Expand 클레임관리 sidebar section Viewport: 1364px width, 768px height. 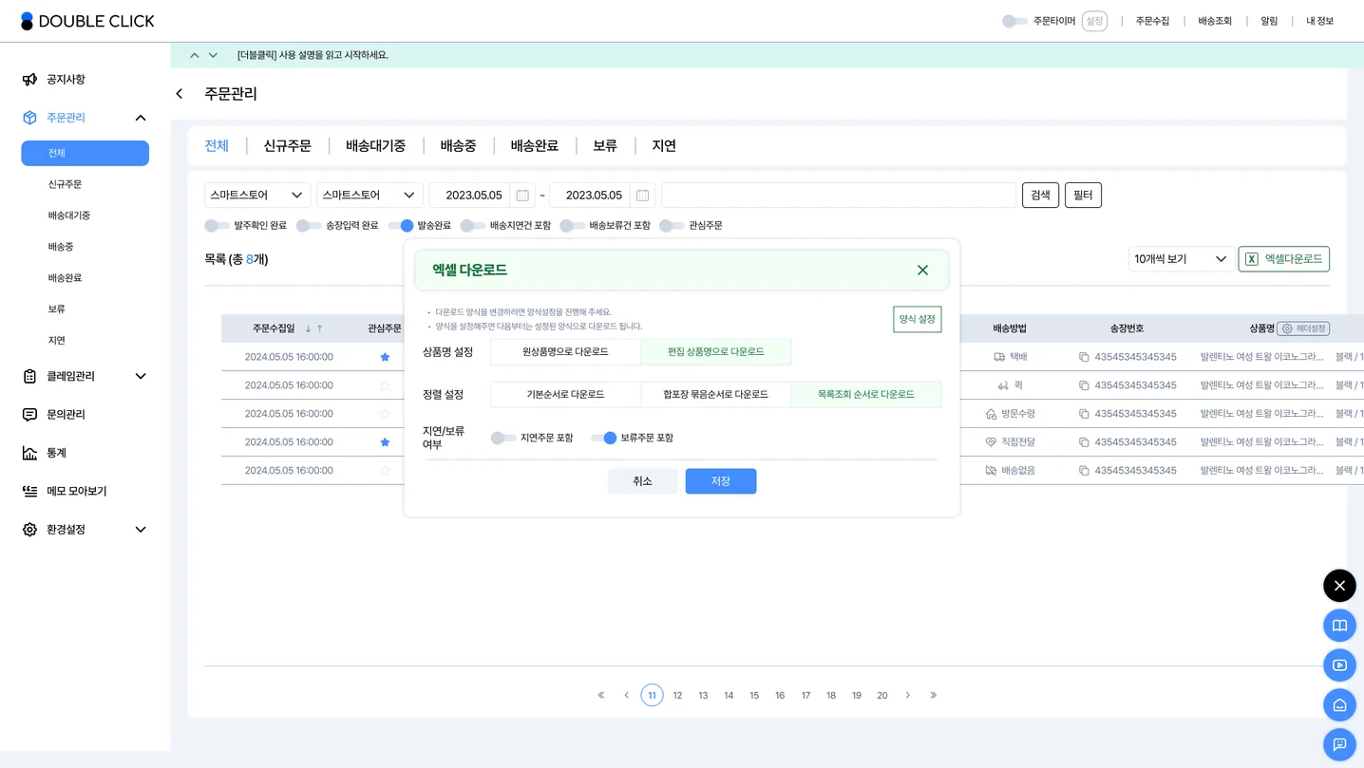click(141, 377)
